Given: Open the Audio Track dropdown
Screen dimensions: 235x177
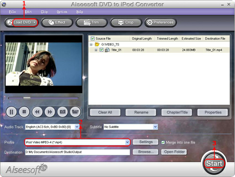Looking at the screenshot, I should click(77, 127).
